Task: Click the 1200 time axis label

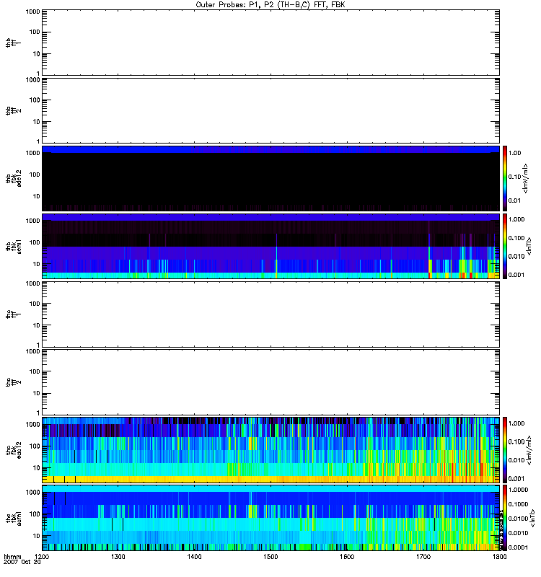Action: [x=42, y=558]
